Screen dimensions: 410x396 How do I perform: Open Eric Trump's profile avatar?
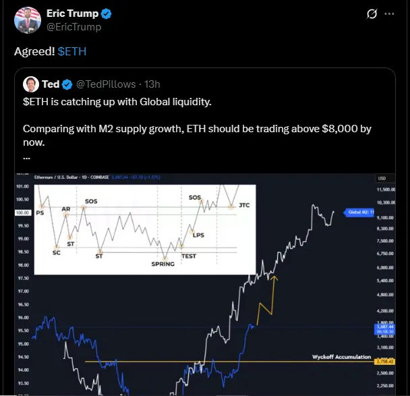click(x=27, y=21)
